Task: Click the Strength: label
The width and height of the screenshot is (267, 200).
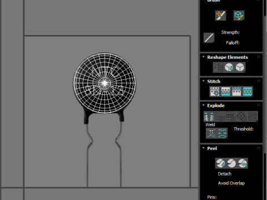Action: (x=230, y=32)
